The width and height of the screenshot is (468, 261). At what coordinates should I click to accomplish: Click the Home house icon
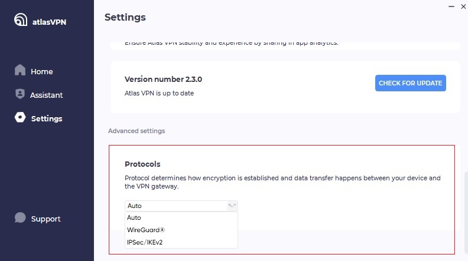20,71
